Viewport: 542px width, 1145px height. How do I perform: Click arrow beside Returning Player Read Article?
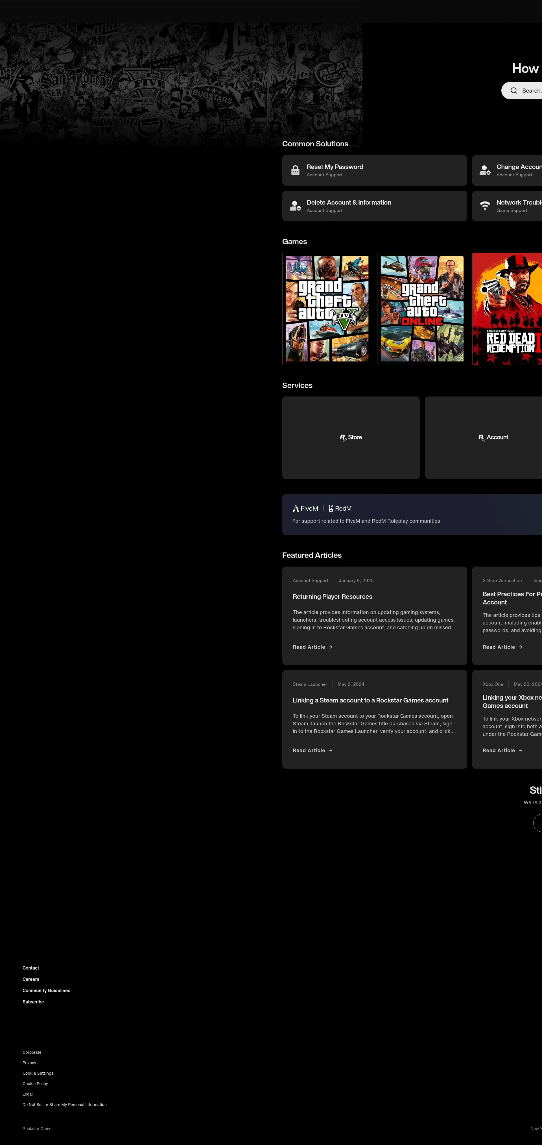pyautogui.click(x=331, y=647)
